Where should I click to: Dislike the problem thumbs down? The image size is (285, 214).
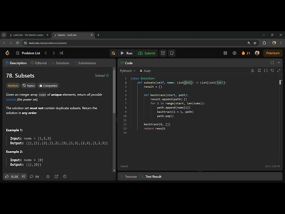[24, 177]
